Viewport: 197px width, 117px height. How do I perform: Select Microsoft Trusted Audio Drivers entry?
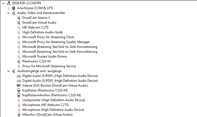pyautogui.click(x=45, y=56)
